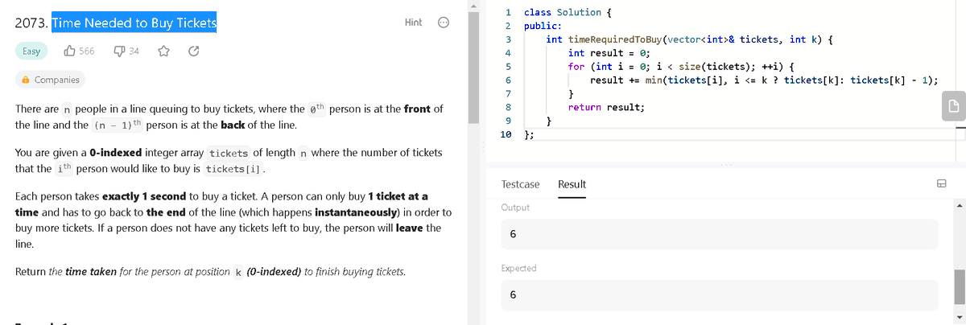Switch to the Result tab
The height and width of the screenshot is (325, 966).
point(572,184)
